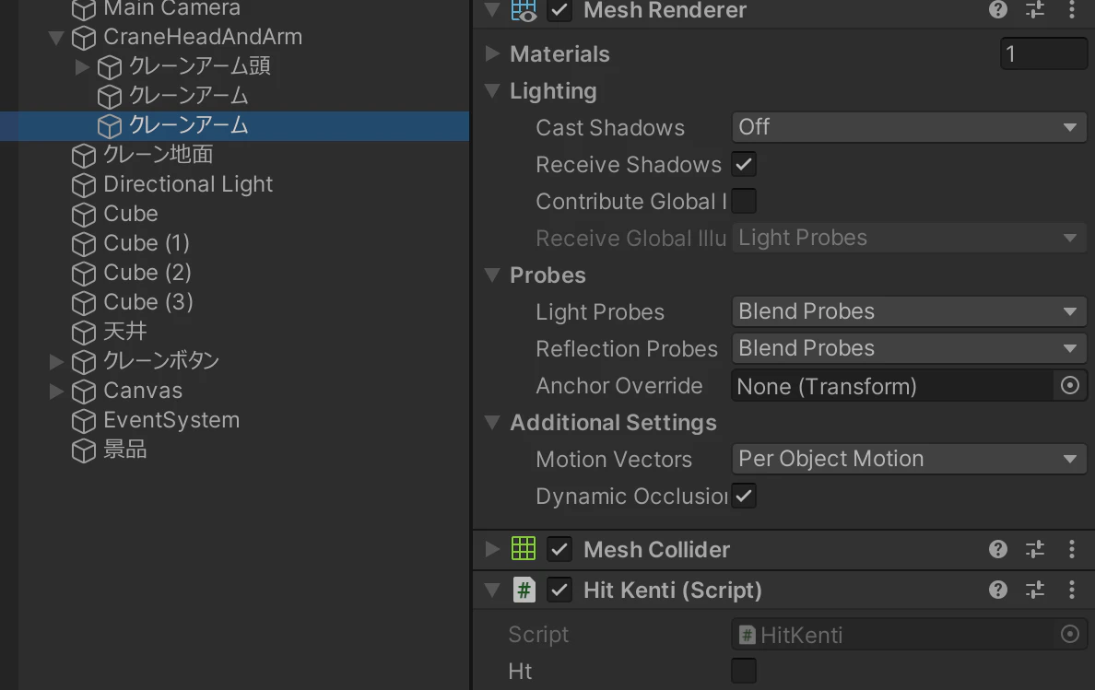Toggle Receive Shadows checkbox
The width and height of the screenshot is (1095, 690).
(744, 165)
